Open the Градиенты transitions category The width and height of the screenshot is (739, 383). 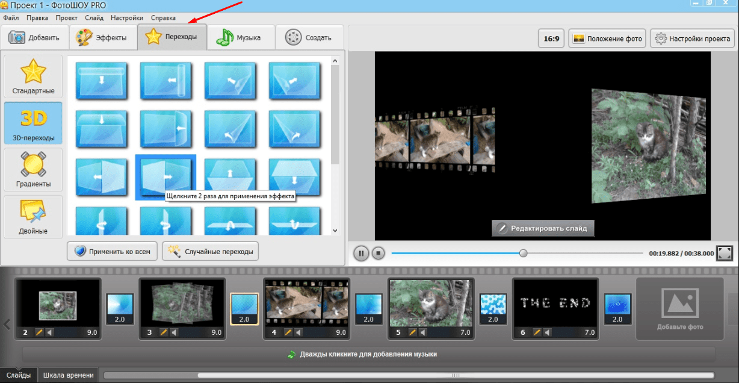click(33, 170)
